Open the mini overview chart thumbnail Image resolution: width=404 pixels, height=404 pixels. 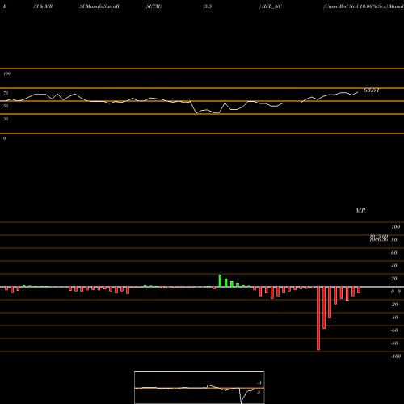click(x=200, y=387)
